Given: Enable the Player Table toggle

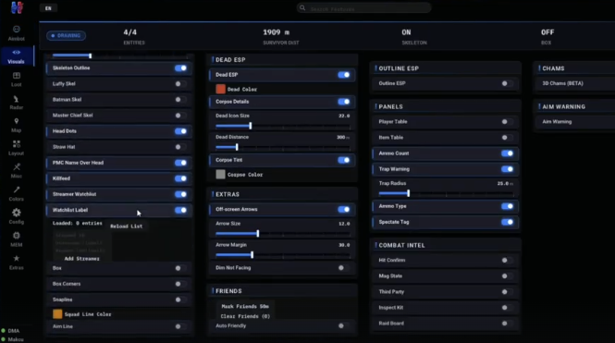Looking at the screenshot, I should click(x=507, y=122).
